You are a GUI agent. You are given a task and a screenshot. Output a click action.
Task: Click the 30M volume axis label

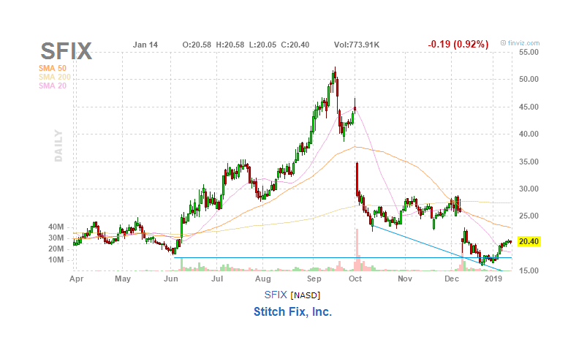click(x=56, y=238)
